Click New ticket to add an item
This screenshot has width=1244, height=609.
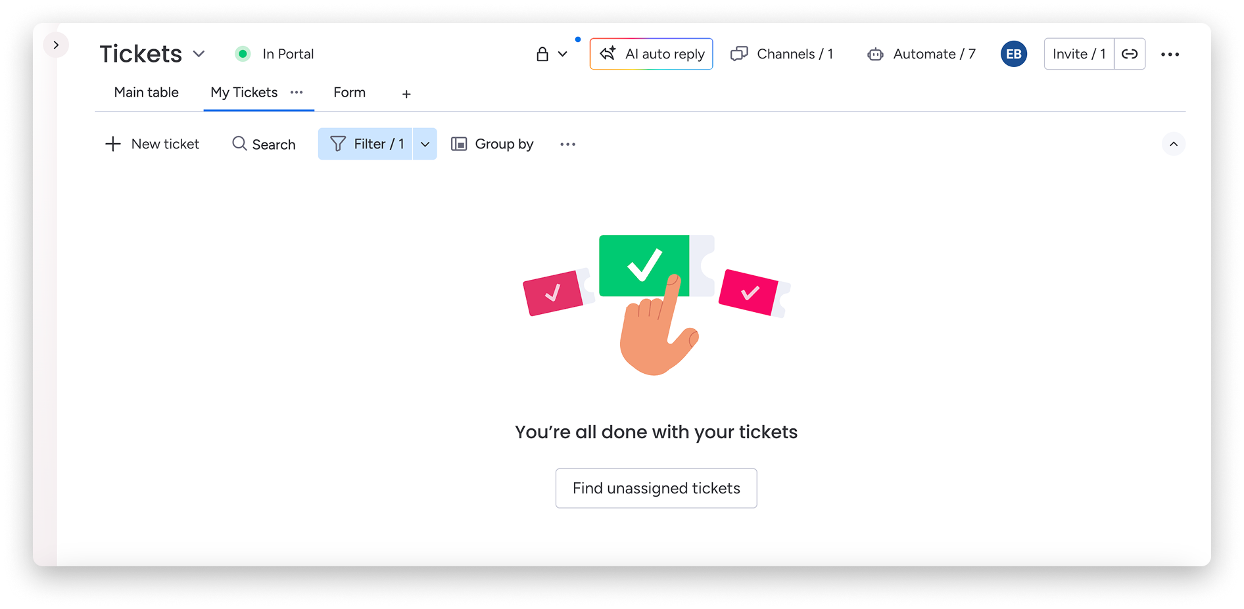152,144
